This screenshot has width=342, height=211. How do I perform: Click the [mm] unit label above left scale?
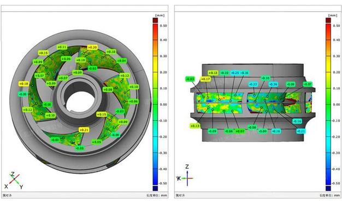point(160,15)
